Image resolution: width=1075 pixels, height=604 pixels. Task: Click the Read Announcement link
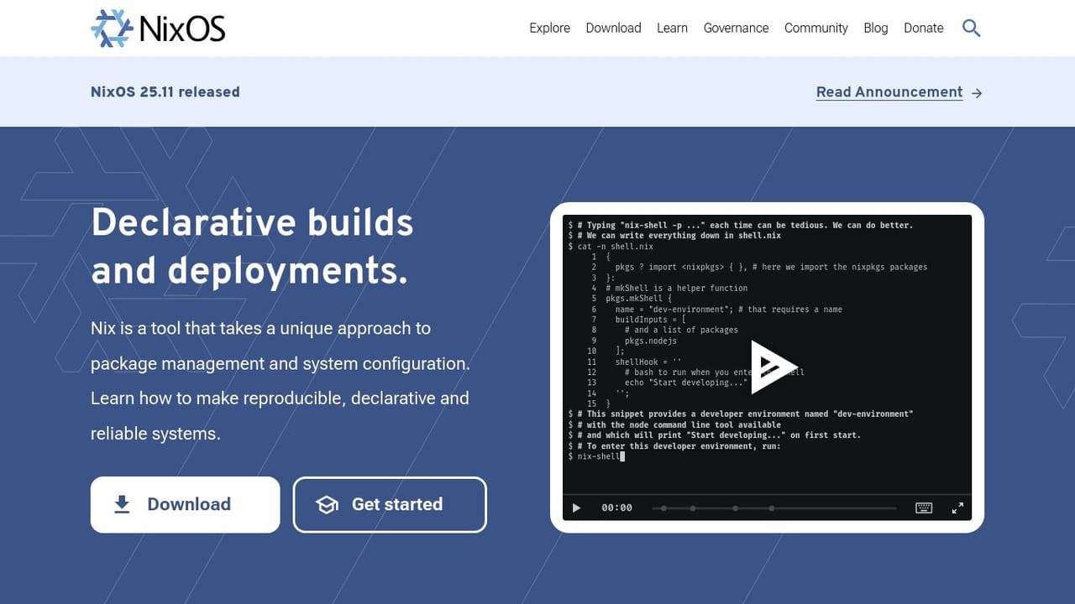[x=889, y=92]
